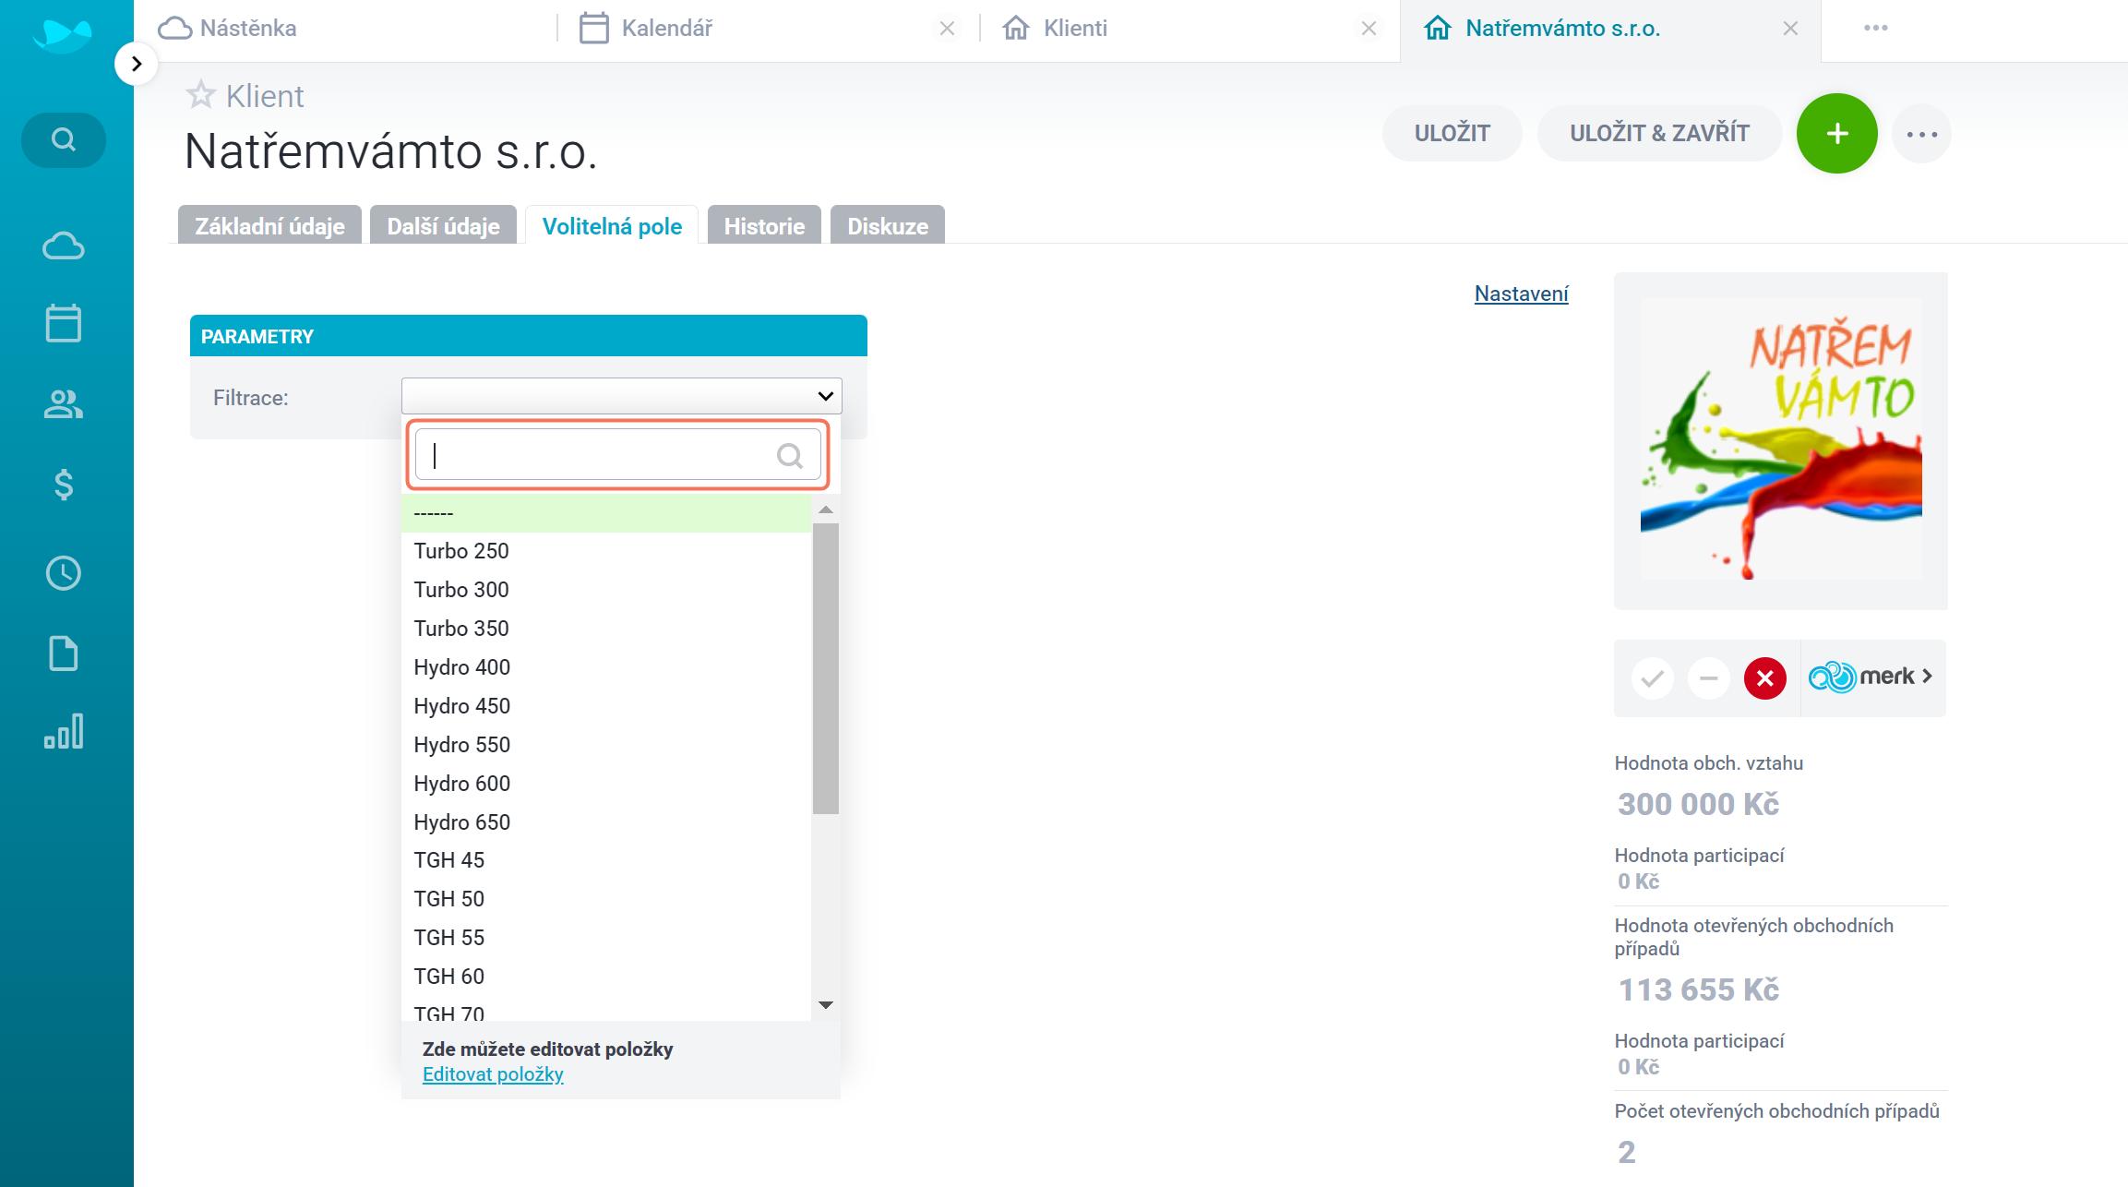Click the minus status button

coord(1708,678)
